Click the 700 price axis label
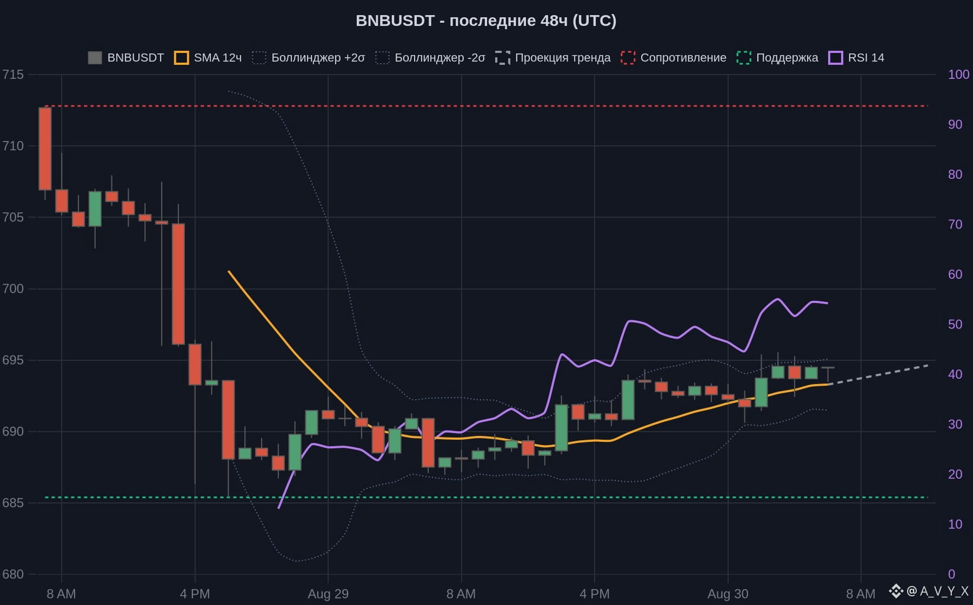 pos(13,288)
